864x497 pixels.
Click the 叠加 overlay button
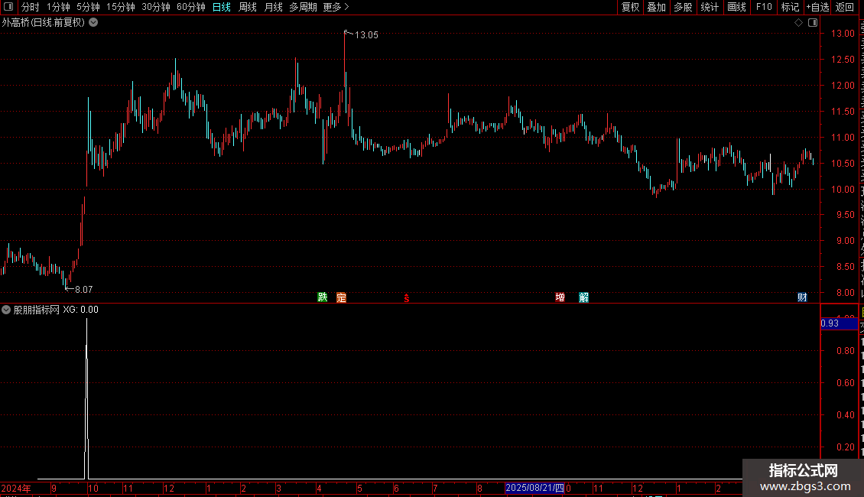coord(656,7)
